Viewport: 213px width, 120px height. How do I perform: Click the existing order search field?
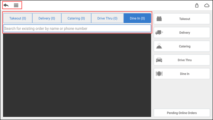coord(77,28)
